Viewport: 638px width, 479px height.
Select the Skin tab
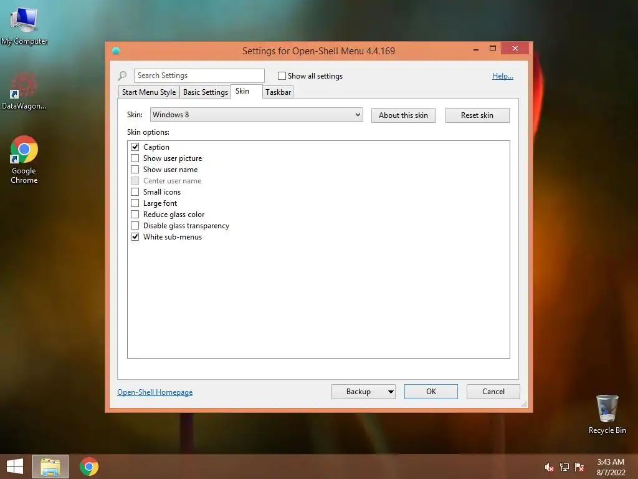coord(247,91)
